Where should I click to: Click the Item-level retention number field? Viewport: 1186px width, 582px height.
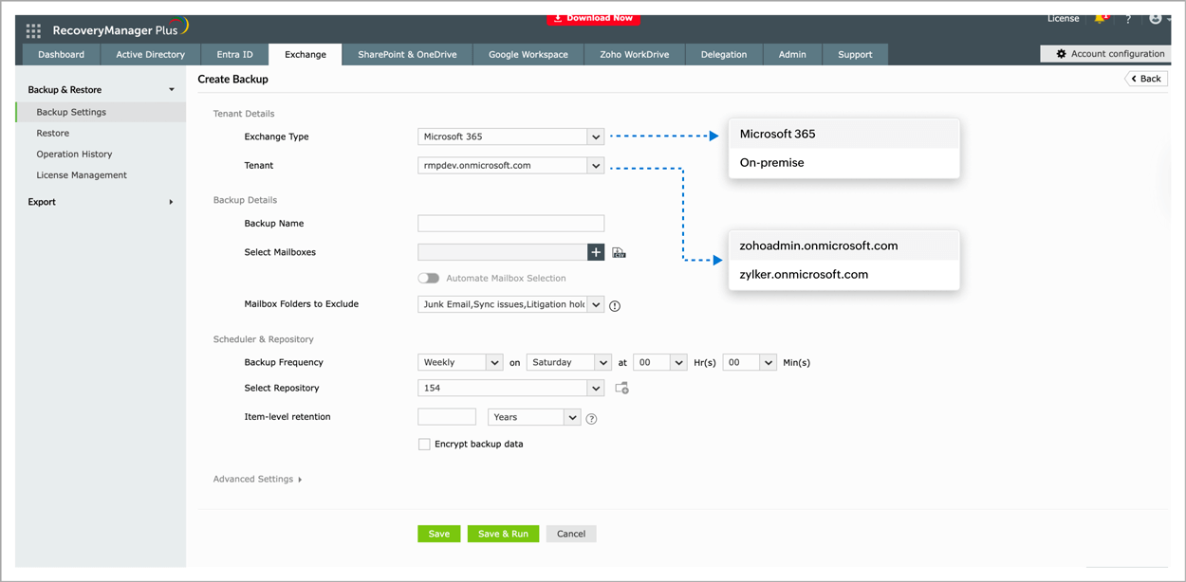[447, 417]
